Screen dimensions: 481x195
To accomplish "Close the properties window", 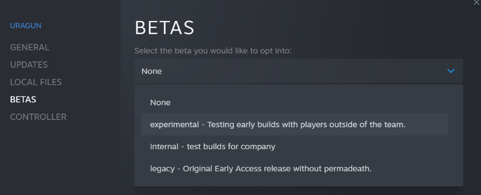I will click(476, 3).
